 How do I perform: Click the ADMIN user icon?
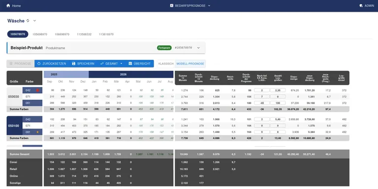click(361, 5)
